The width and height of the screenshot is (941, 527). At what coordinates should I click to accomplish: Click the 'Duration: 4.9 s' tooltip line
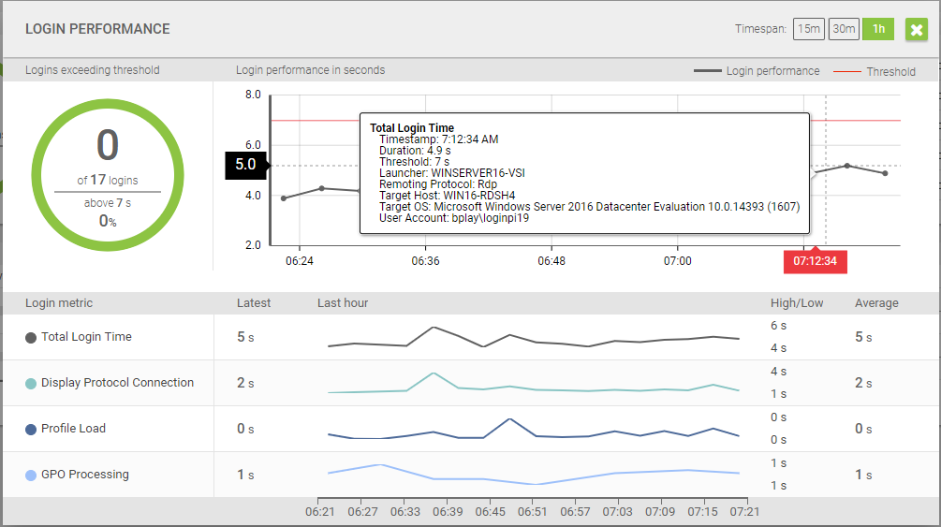pyautogui.click(x=415, y=151)
